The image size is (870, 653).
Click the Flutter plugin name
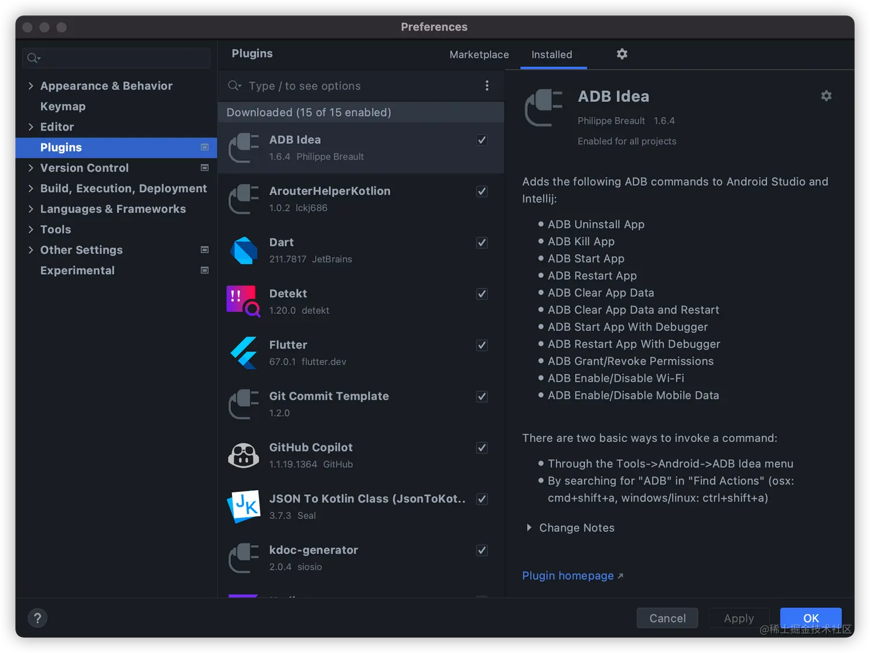[288, 345]
